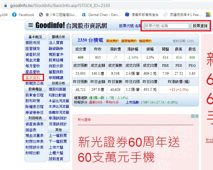Open the 月漲跌統計 link
The image size is (213, 170).
[x=58, y=124]
